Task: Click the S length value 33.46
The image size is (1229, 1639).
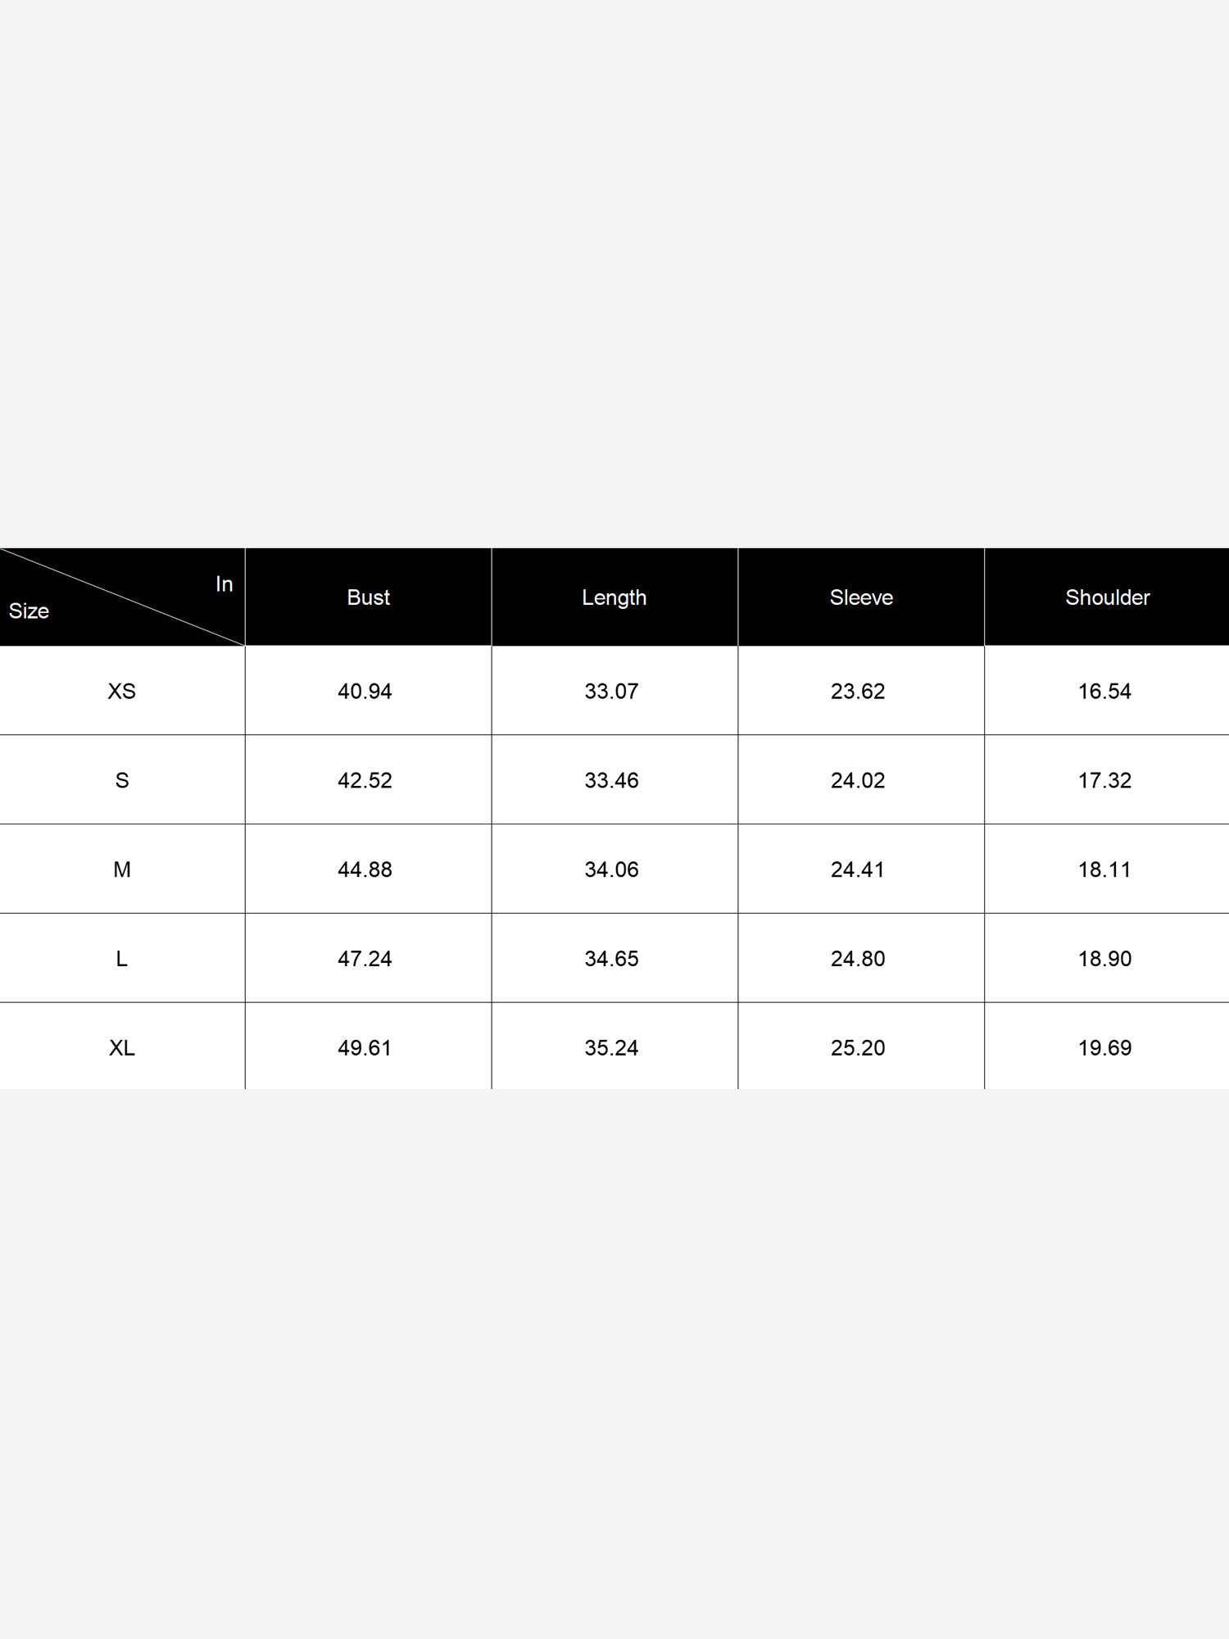Action: click(611, 781)
